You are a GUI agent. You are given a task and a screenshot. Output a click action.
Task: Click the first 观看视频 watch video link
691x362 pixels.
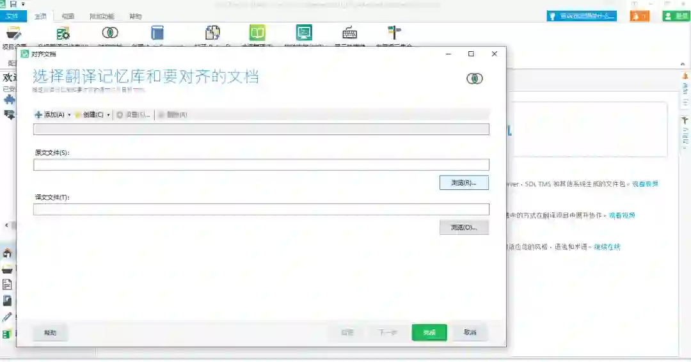click(x=645, y=184)
